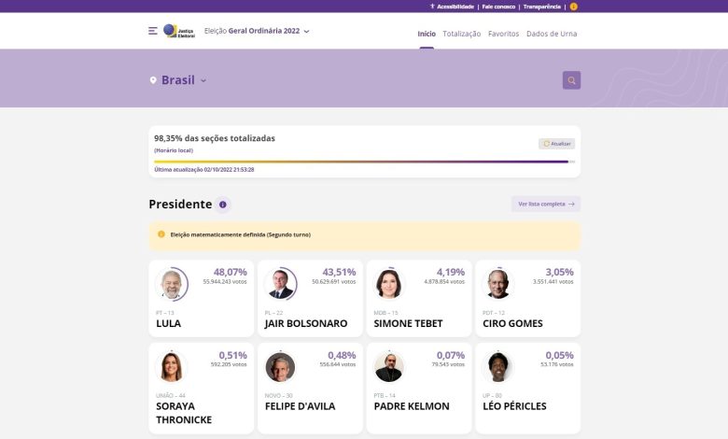
Task: Go to the Dados de Urna tab
Action: tap(552, 34)
